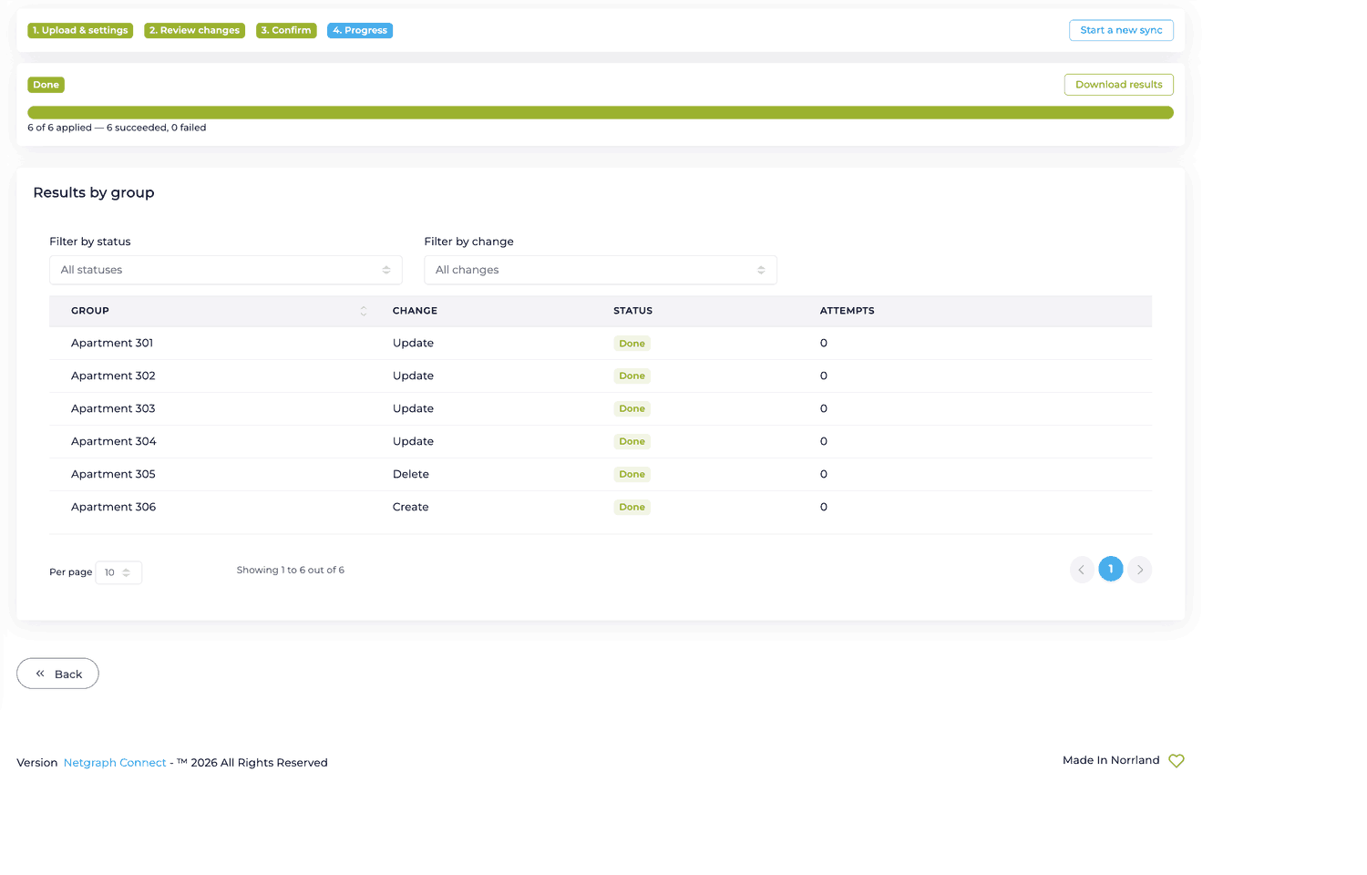Click the previous page arrow in pagination
The image size is (1367, 875).
tap(1082, 570)
